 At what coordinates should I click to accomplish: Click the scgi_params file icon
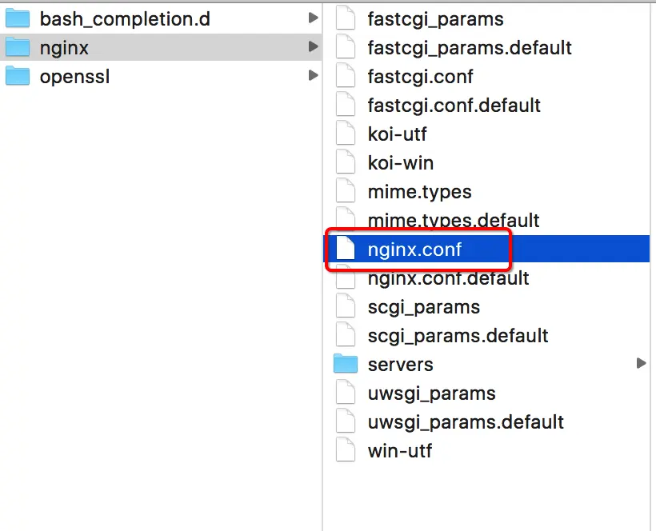pyautogui.click(x=346, y=306)
